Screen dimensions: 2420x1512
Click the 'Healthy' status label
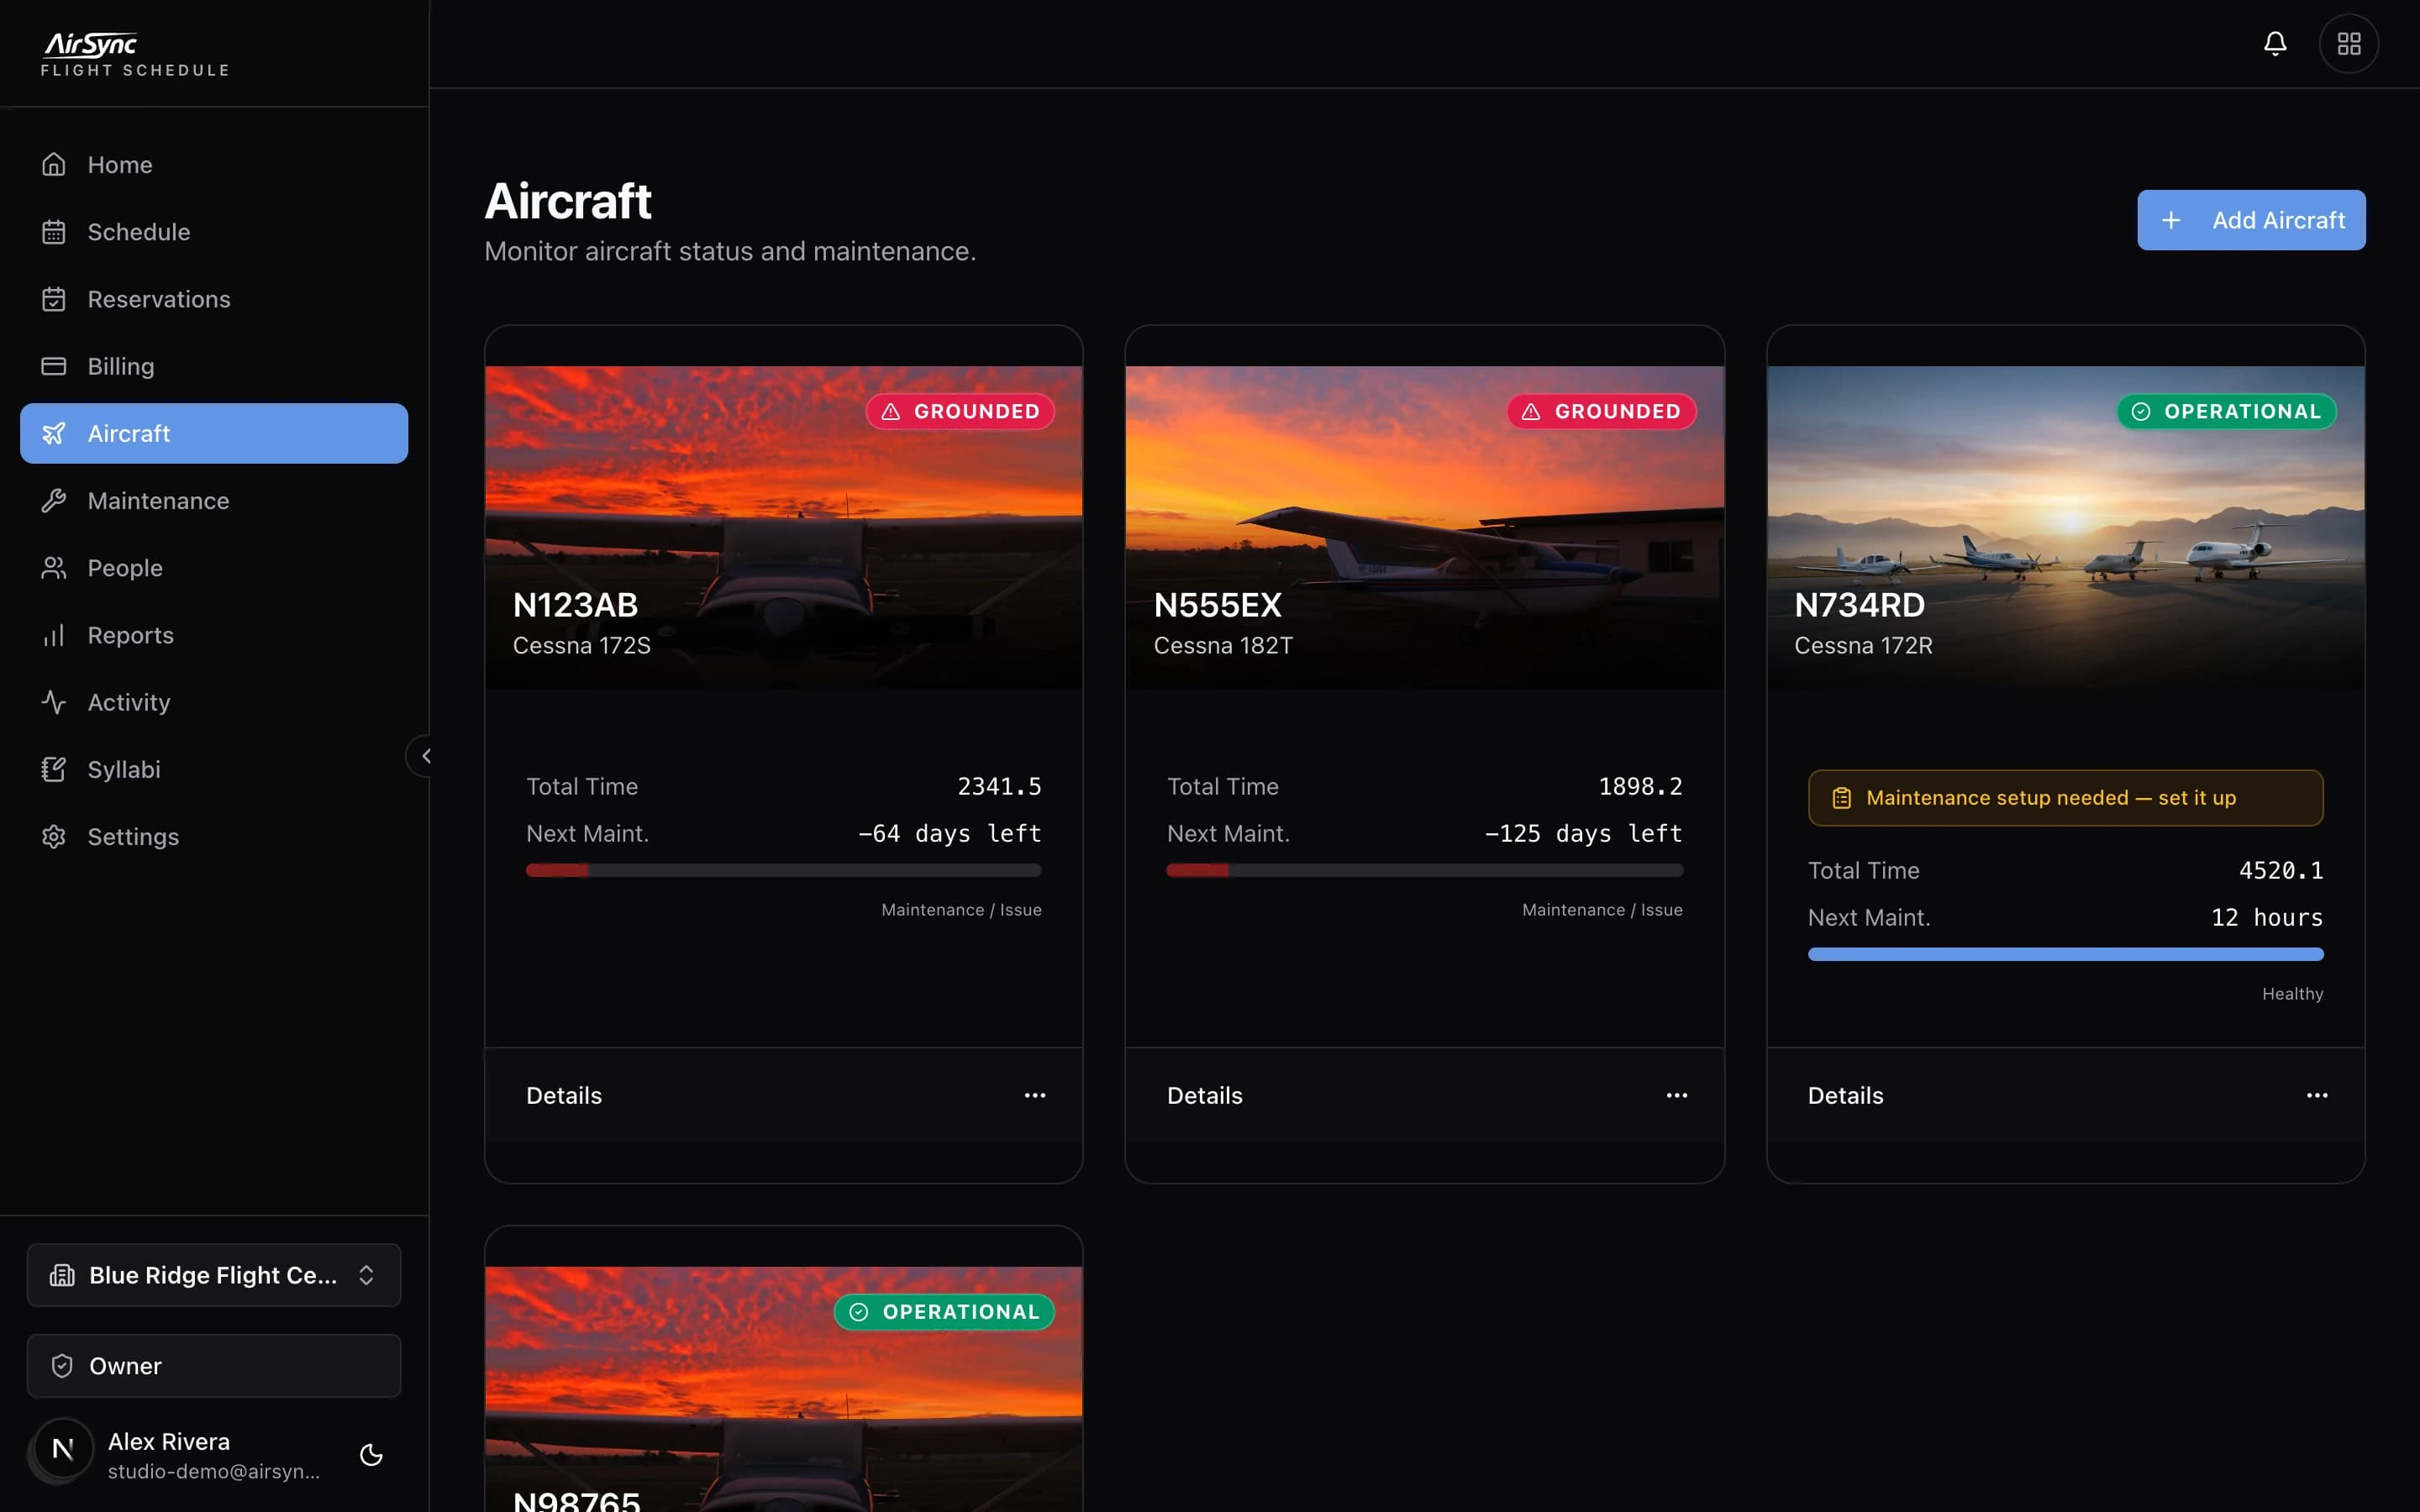tap(2292, 994)
